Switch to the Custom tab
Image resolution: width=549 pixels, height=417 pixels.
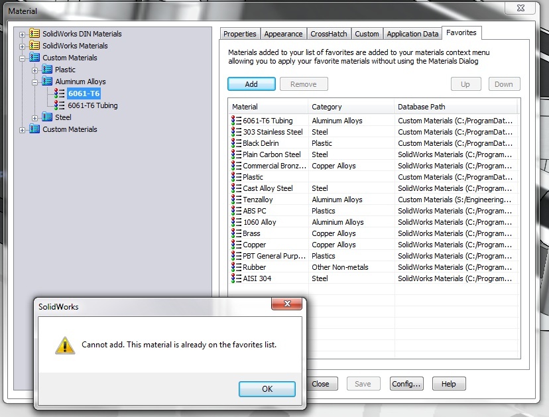[367, 34]
